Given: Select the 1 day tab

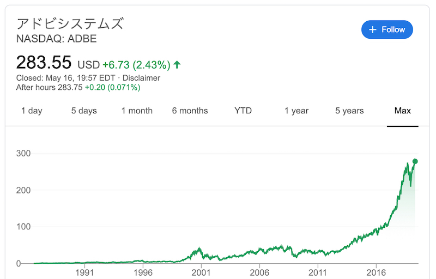Looking at the screenshot, I should pyautogui.click(x=32, y=111).
